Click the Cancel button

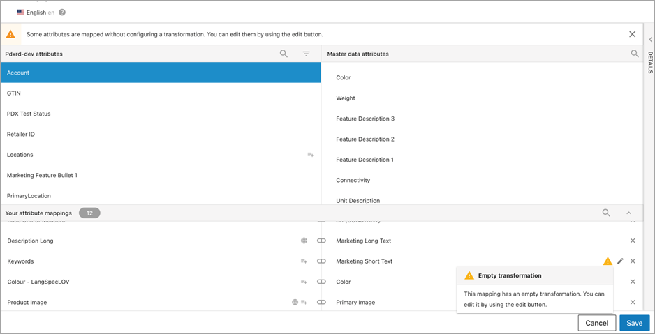(597, 323)
